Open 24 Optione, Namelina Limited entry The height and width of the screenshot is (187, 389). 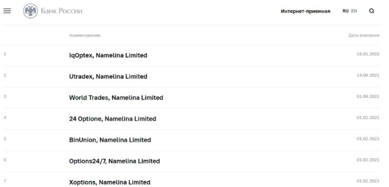(112, 119)
